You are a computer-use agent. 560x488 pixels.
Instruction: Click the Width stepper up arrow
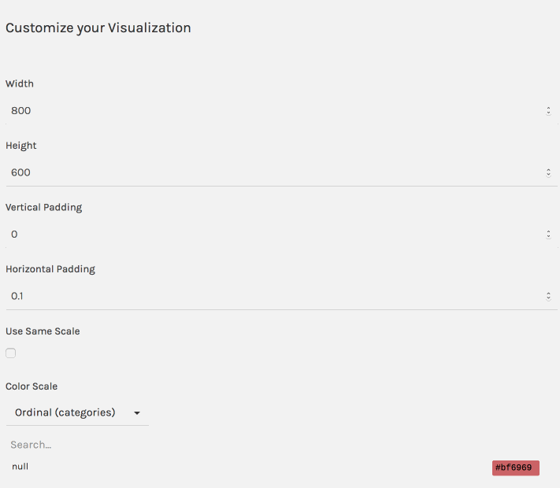[548, 108]
